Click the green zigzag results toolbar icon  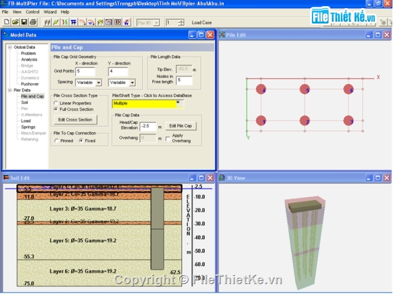pyautogui.click(x=56, y=22)
